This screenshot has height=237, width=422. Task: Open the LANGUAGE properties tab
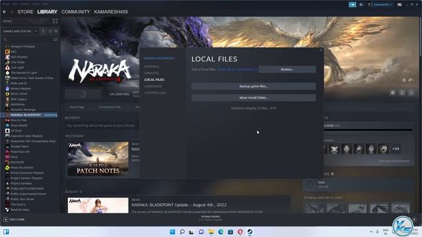coord(153,86)
